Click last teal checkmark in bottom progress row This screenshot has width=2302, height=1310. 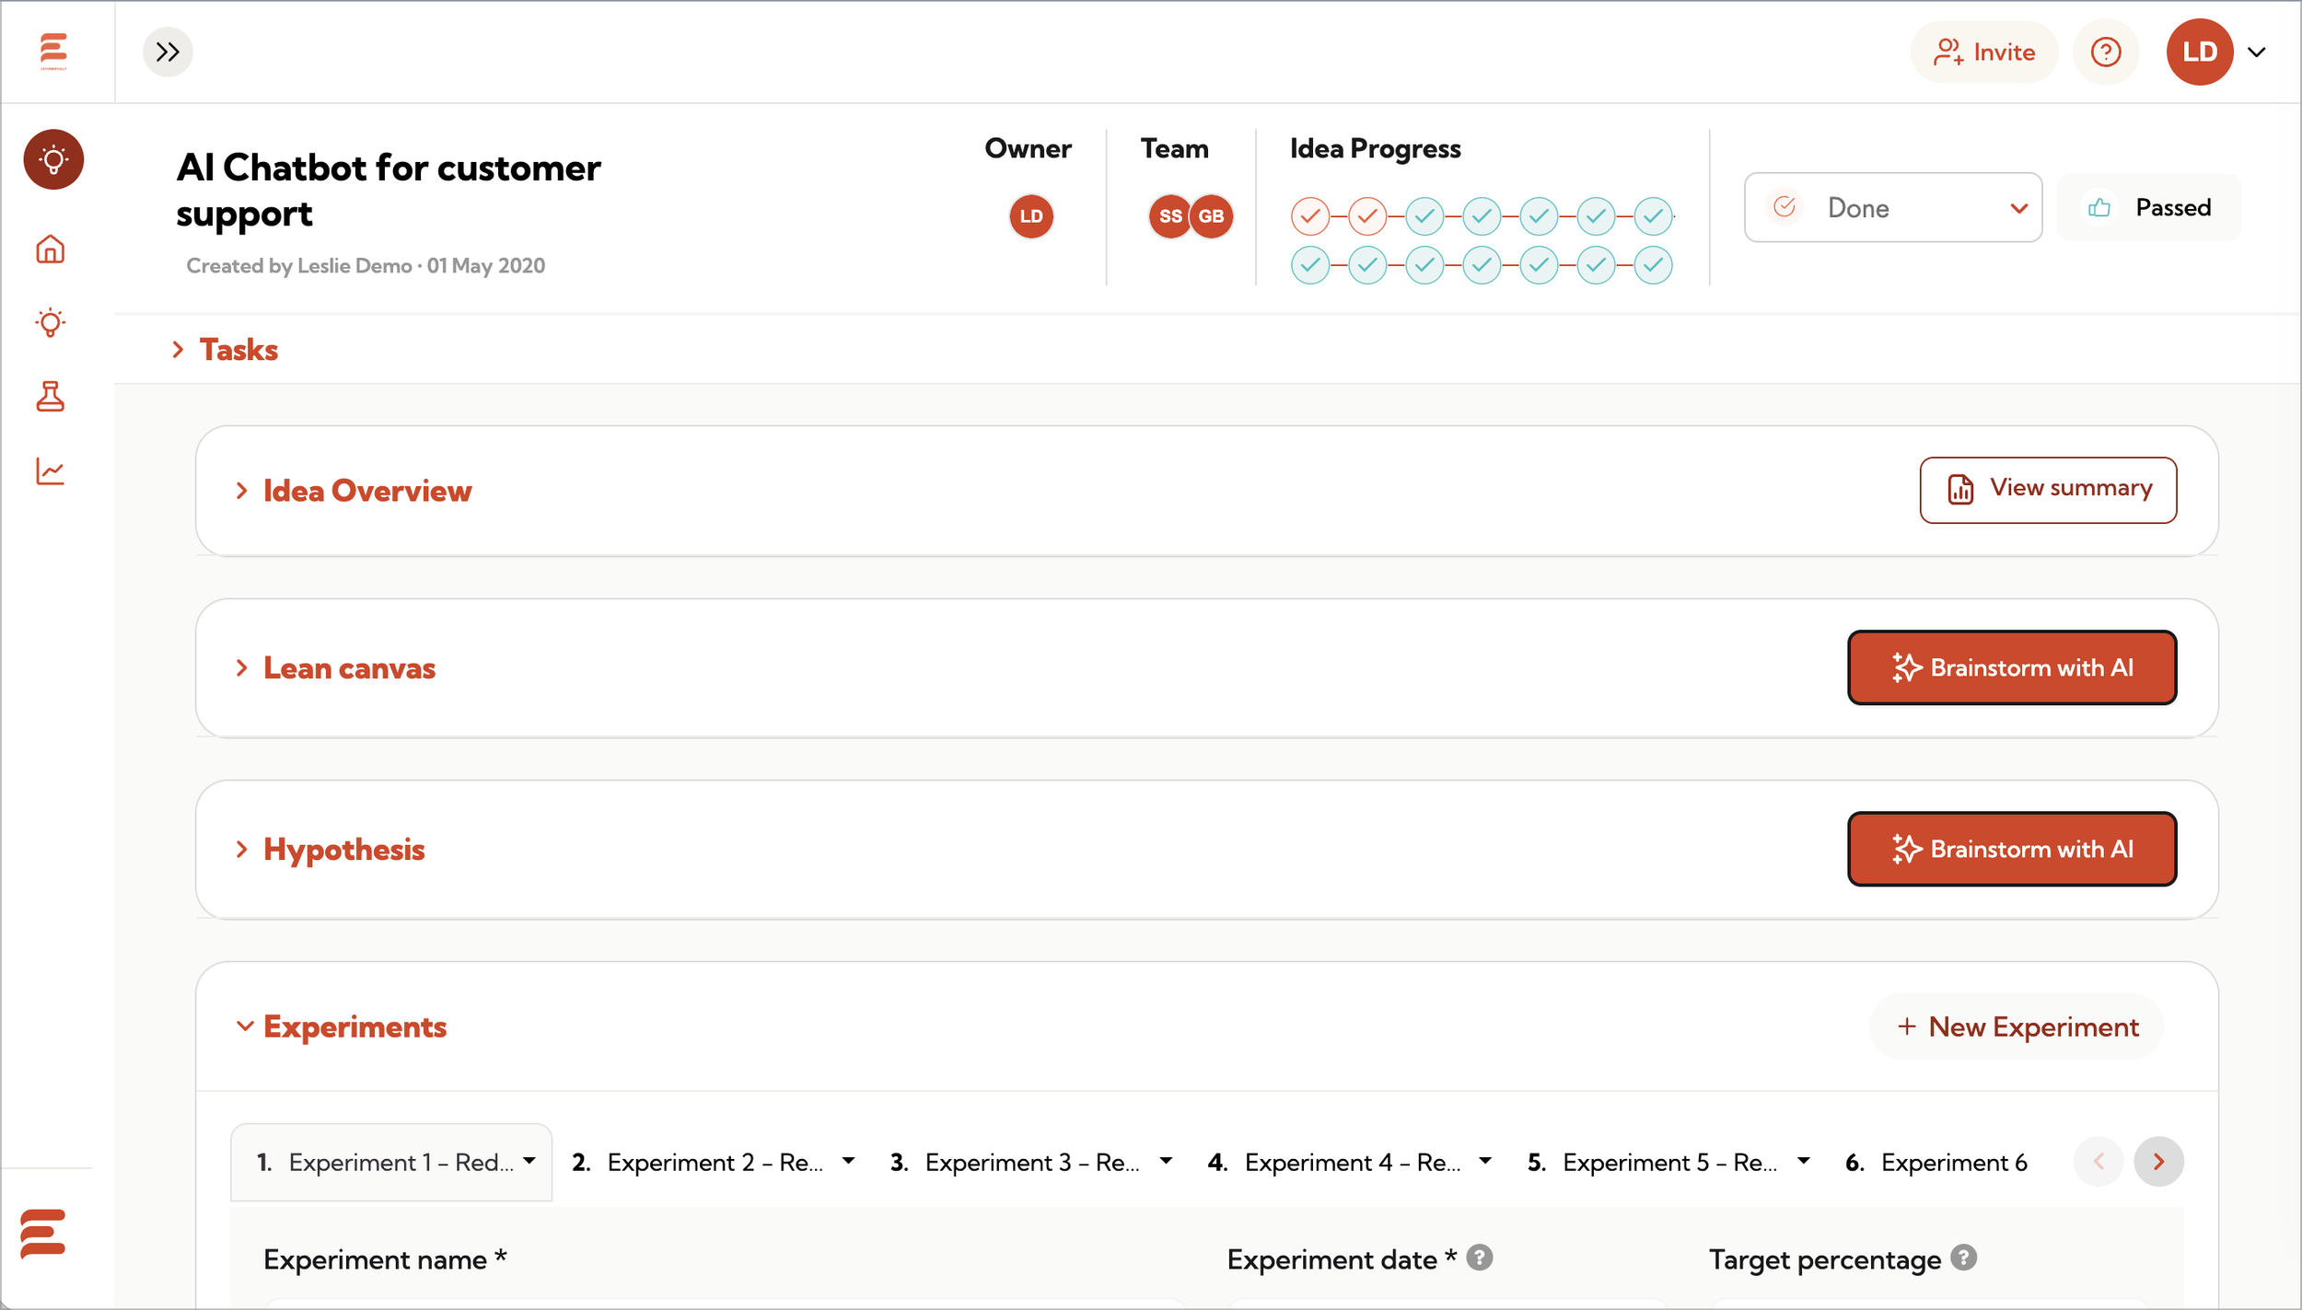click(x=1653, y=266)
